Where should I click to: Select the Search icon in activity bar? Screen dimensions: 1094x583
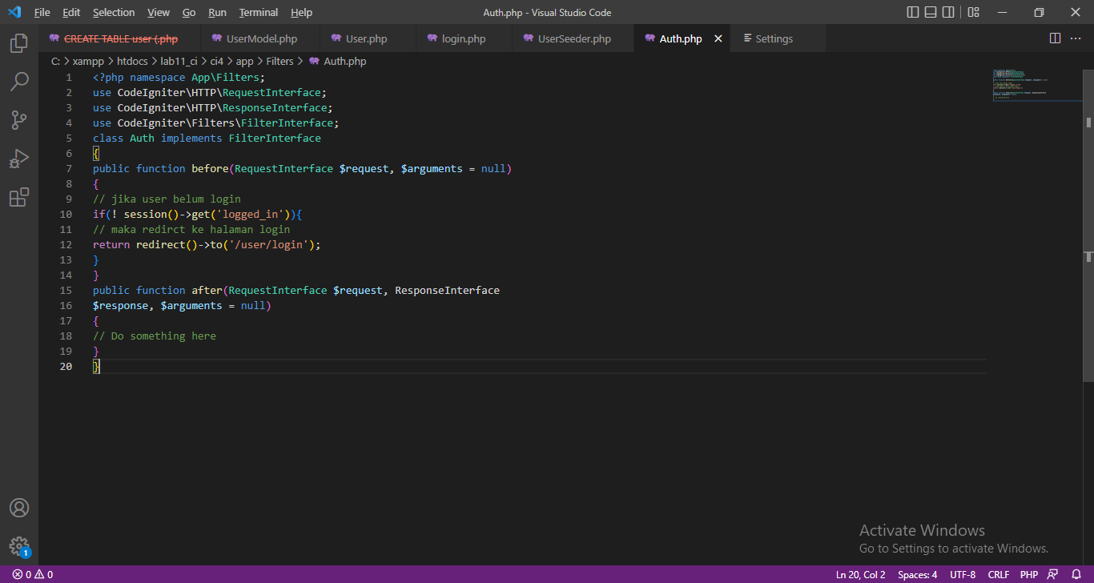(x=19, y=81)
